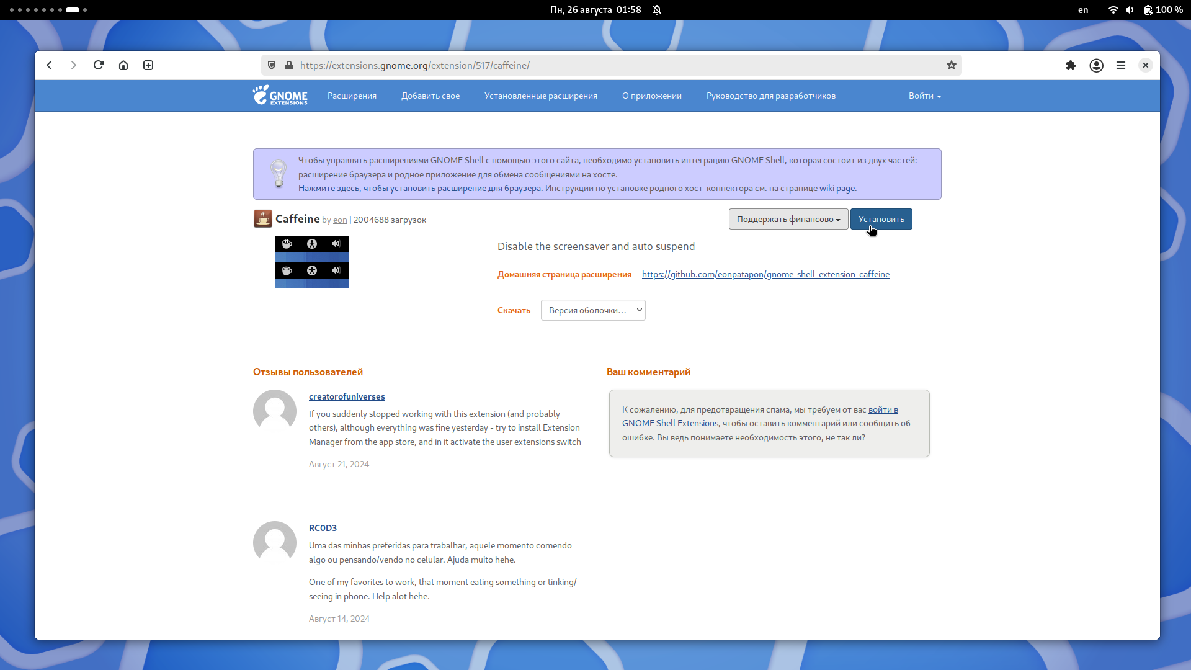
Task: Click link to install browser extension
Action: point(419,188)
